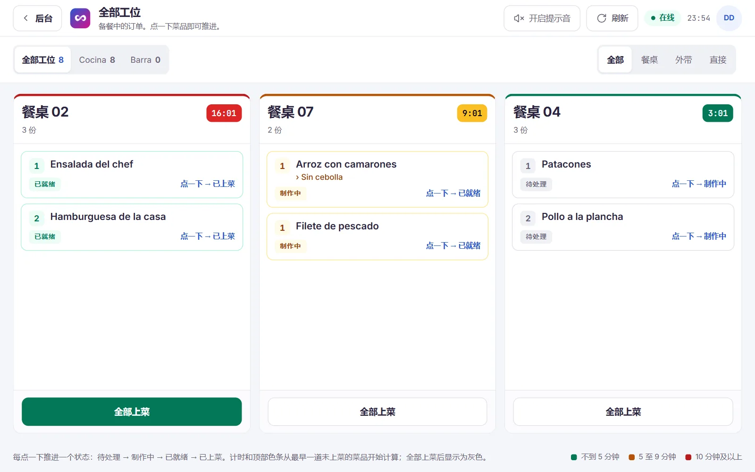The image size is (755, 472).
Task: Switch to the Cocina station tab
Action: coord(97,60)
